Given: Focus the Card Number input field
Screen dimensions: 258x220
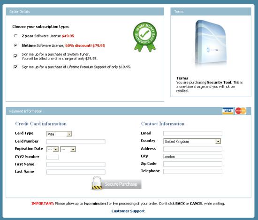Looking at the screenshot, I should [76, 142].
